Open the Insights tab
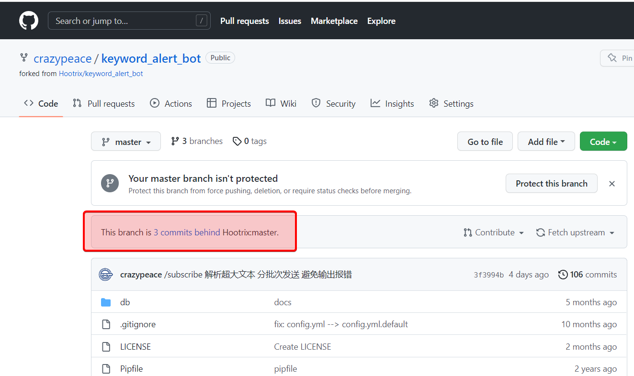 coord(392,103)
